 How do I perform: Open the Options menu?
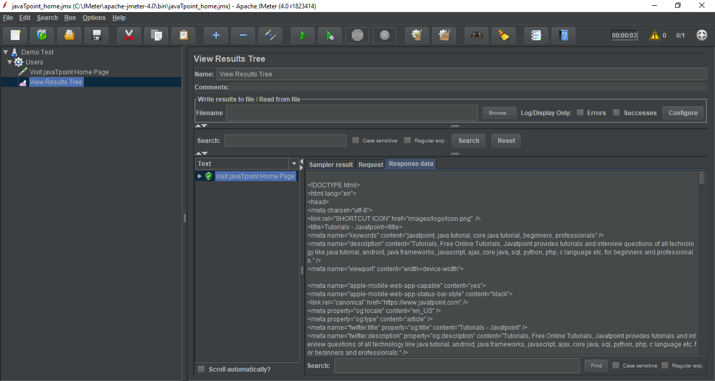click(x=94, y=17)
